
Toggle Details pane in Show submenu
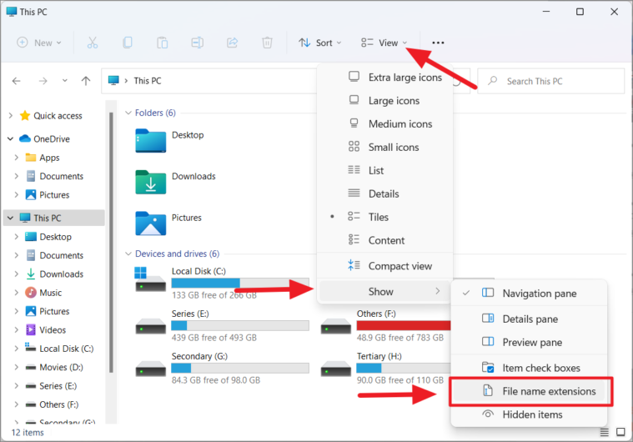pos(529,319)
